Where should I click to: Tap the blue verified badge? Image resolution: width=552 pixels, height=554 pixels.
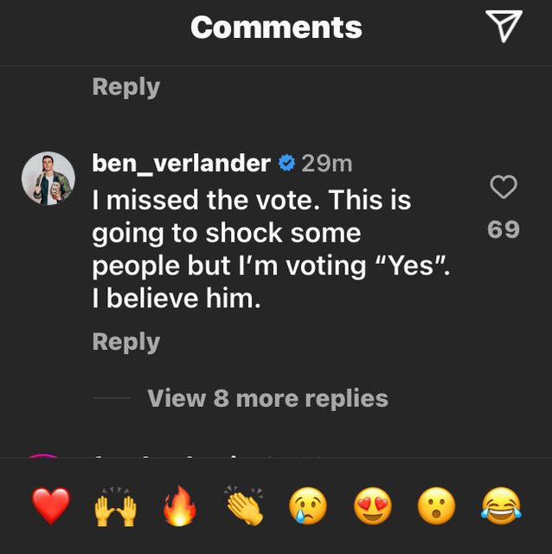(286, 163)
